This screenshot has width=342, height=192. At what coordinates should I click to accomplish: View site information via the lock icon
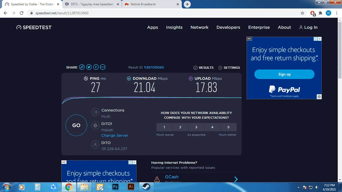(x=31, y=13)
